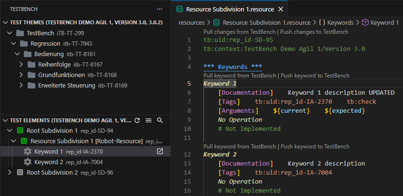Select Keyword 1 rep_id-IA-2370 tree row
Viewport: 403px width, 196px height.
(x=85, y=152)
